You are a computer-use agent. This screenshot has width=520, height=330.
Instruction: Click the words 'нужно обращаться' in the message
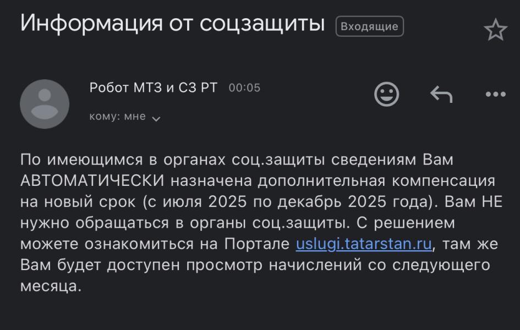click(95, 223)
